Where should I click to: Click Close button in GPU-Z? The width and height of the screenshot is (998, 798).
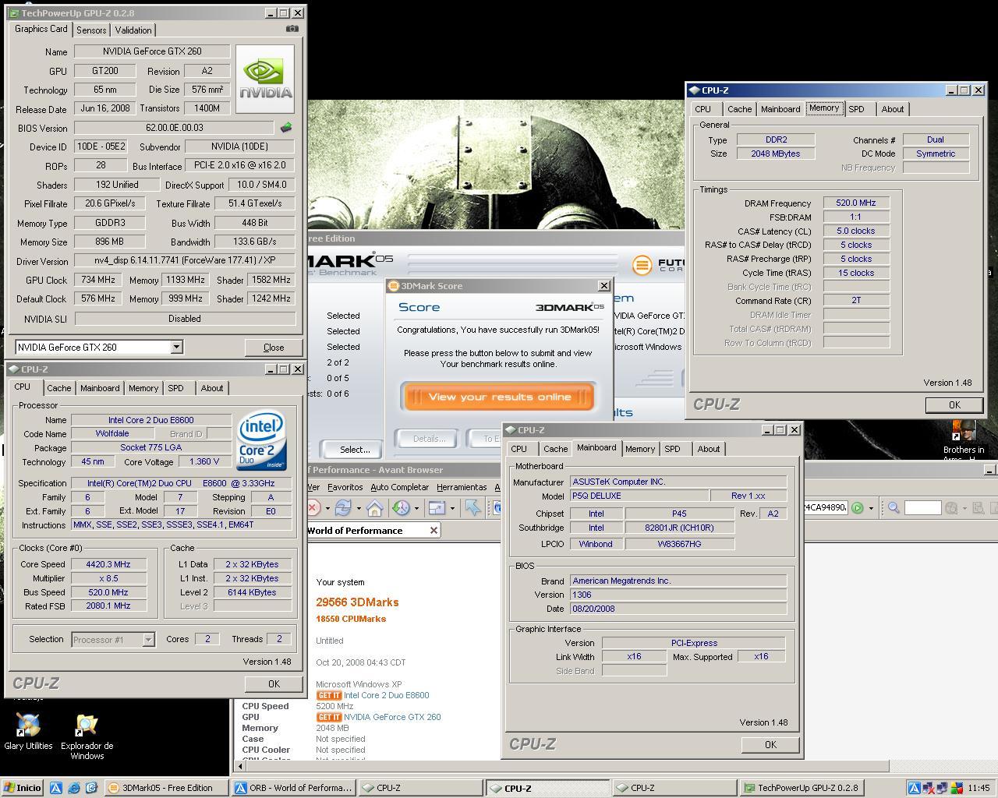274,348
